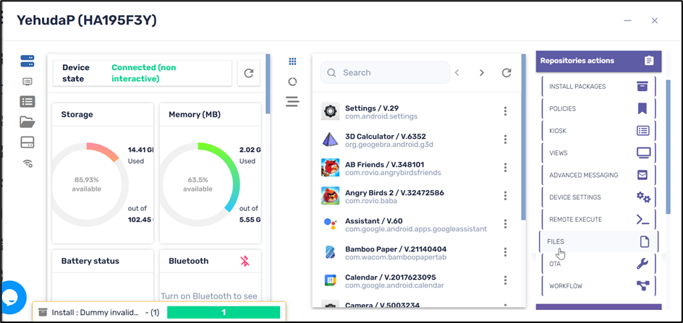Open the list view sidebar icon

point(27,102)
